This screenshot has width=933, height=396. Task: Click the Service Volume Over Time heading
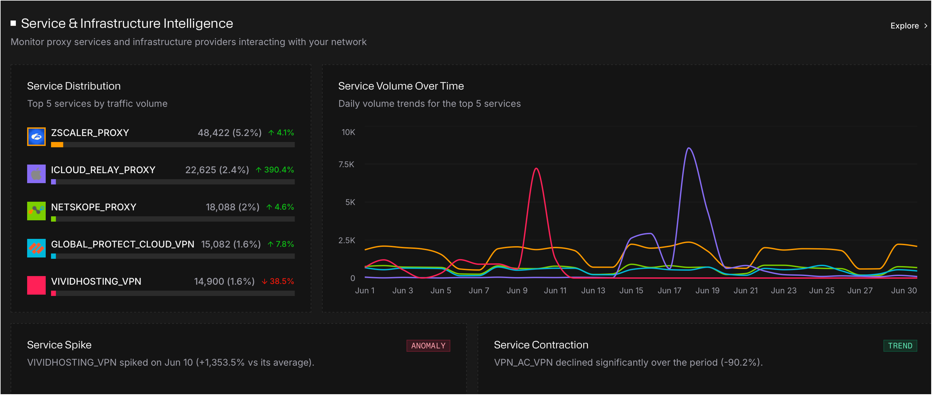401,86
